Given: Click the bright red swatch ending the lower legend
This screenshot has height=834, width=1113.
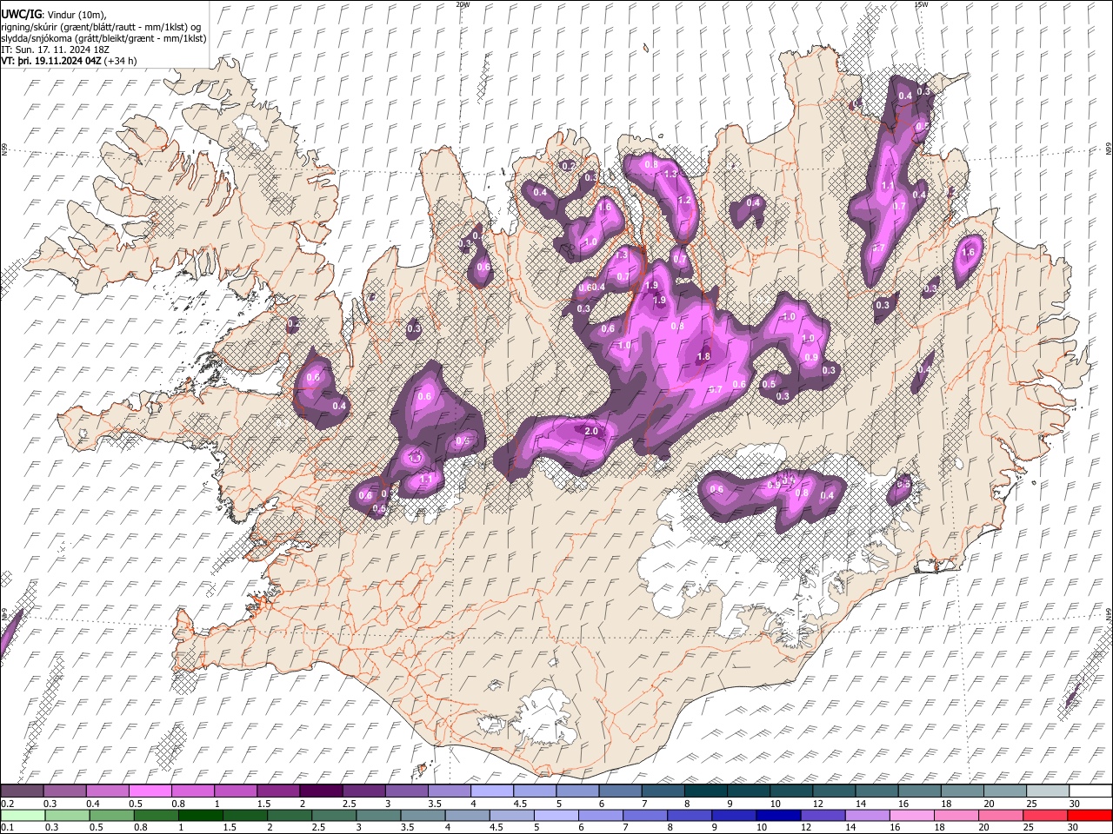Looking at the screenshot, I should [1090, 816].
